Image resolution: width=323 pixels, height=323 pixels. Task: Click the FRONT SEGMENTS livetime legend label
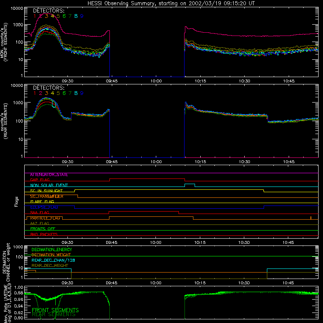click(55, 310)
